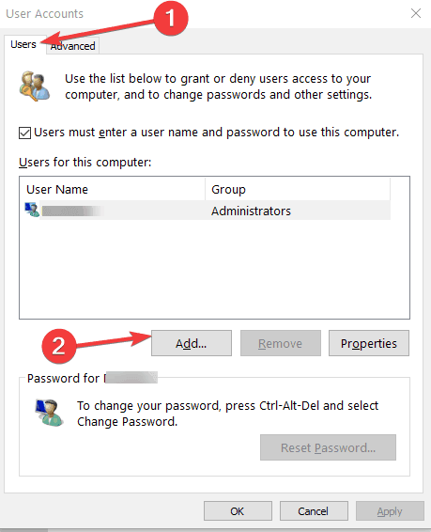Click the Remove button

pyautogui.click(x=281, y=343)
